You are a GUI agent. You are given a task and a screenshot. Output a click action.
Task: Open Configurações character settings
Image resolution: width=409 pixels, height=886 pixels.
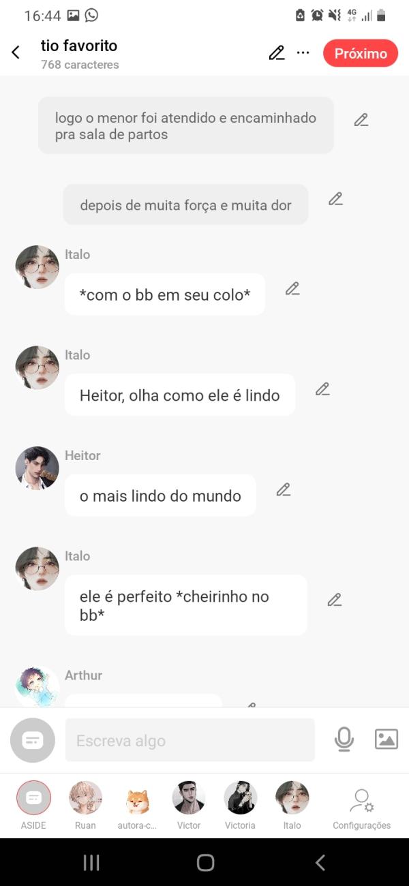pos(361,801)
